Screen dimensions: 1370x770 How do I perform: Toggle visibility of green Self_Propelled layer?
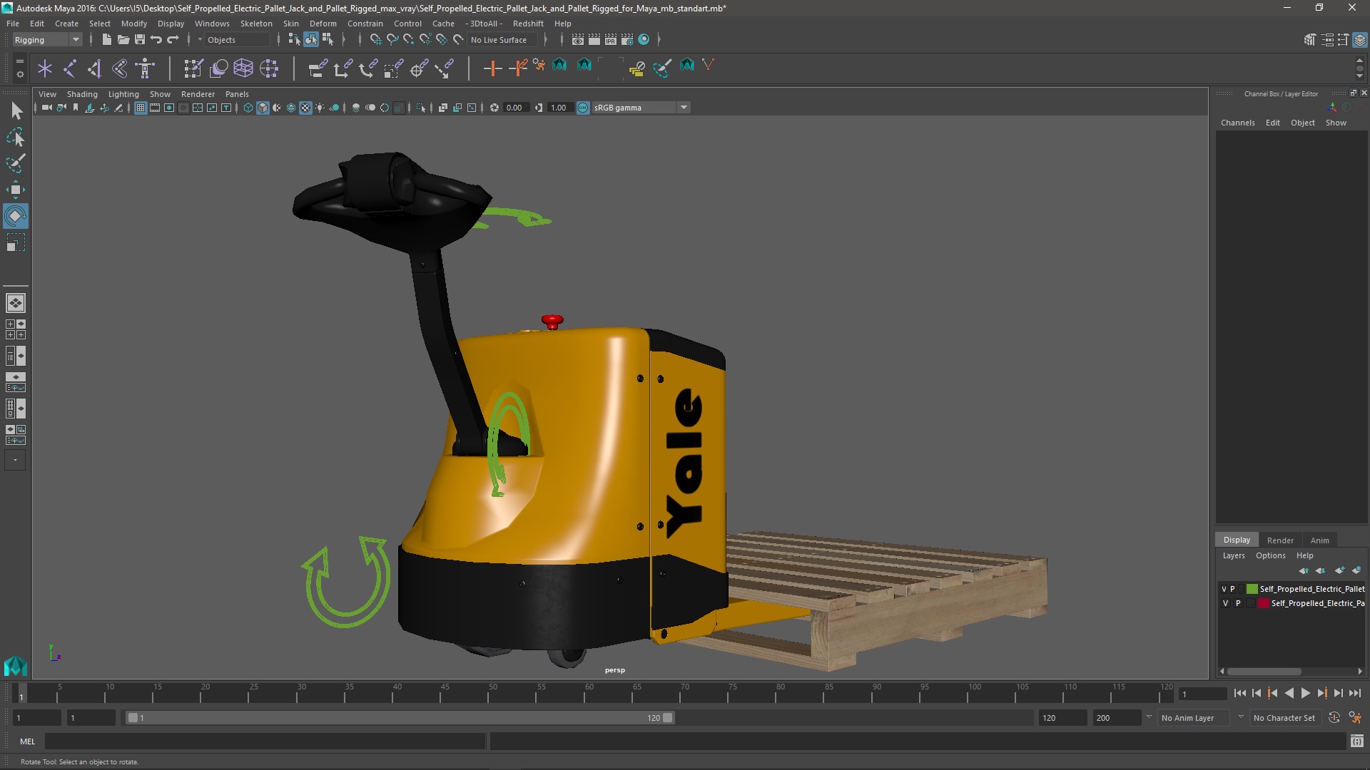point(1224,589)
